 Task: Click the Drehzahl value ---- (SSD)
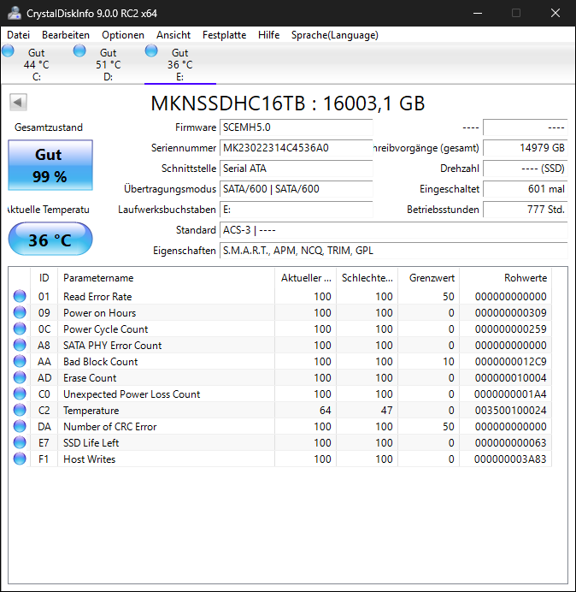[x=525, y=169]
